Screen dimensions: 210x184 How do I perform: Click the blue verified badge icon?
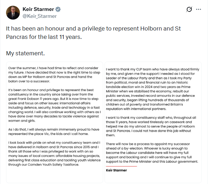click(58, 9)
